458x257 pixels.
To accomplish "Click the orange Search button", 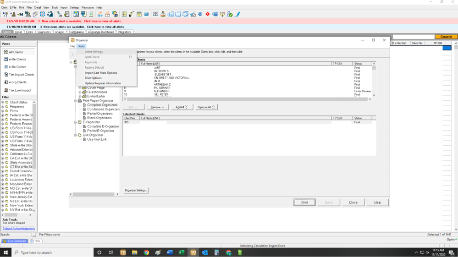I will (446, 37).
